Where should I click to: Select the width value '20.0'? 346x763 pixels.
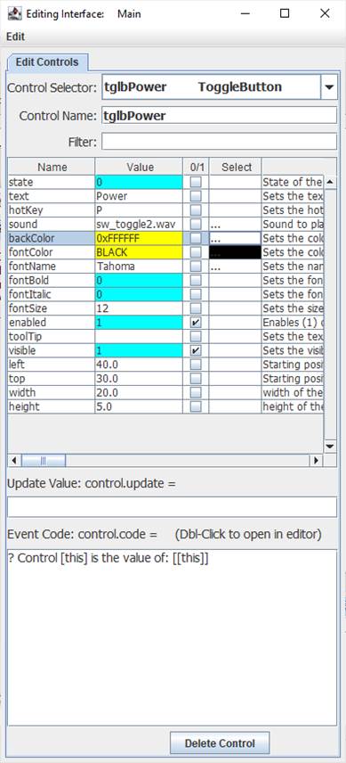(139, 393)
